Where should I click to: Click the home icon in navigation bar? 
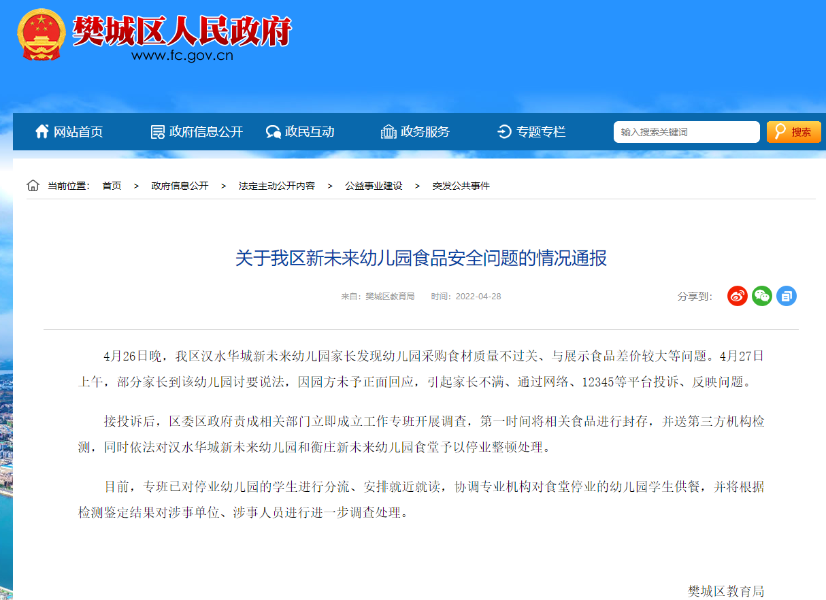[42, 131]
